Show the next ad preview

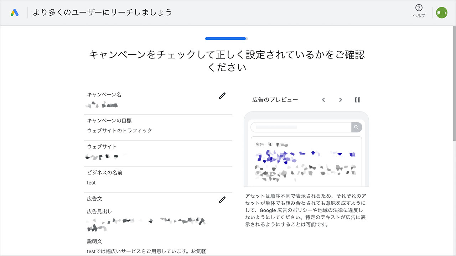341,100
